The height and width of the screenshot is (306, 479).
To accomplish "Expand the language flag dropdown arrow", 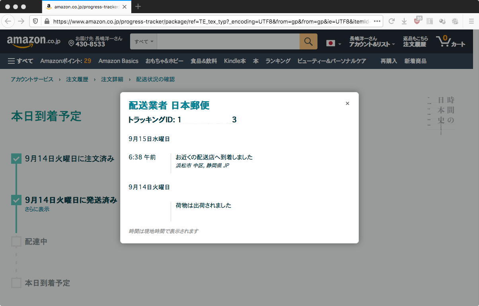I will coord(339,44).
